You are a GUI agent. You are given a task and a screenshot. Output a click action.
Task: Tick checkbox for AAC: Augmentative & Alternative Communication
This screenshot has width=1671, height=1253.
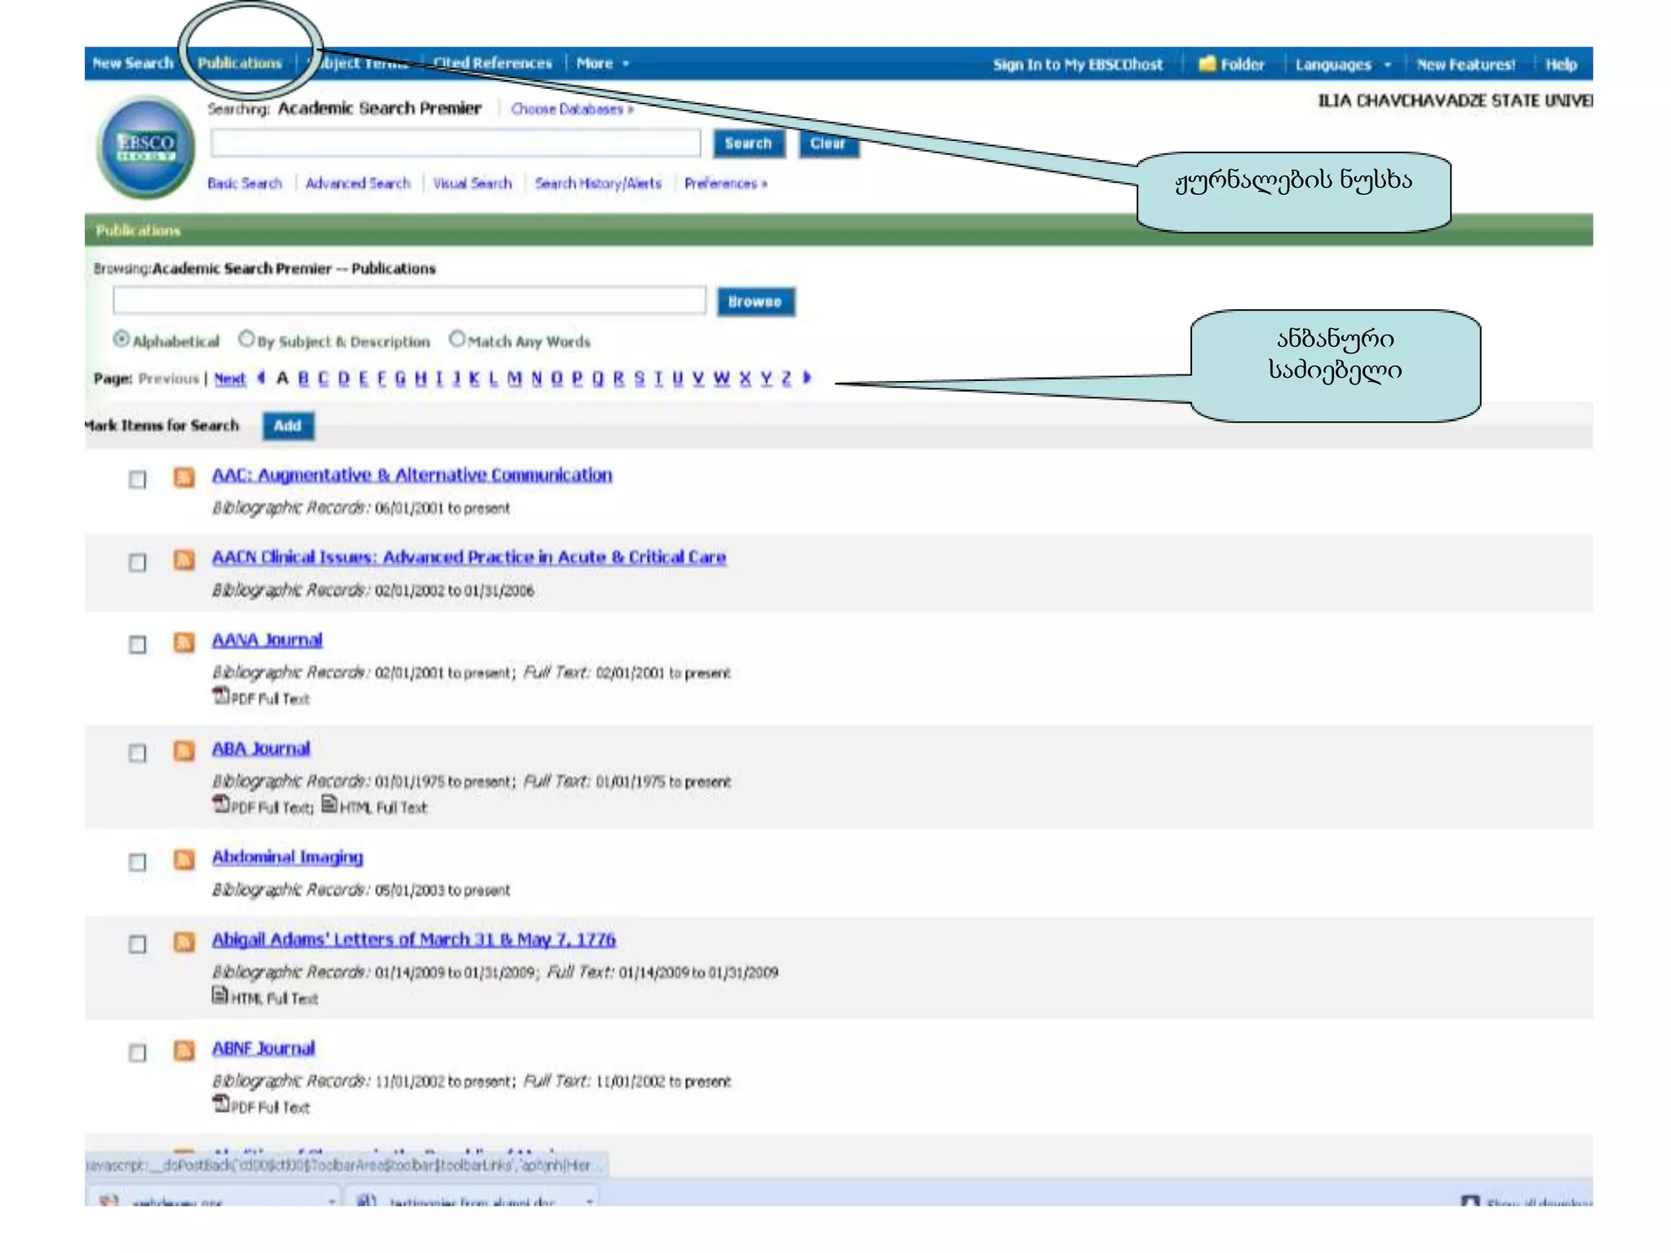(x=138, y=480)
